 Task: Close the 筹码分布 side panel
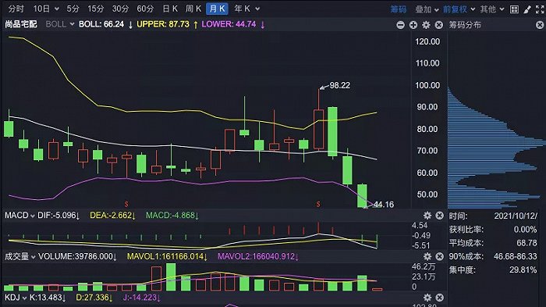540,25
